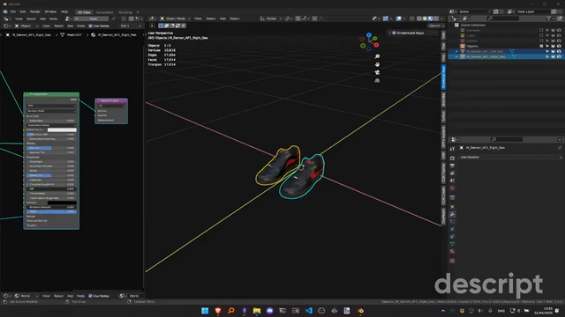Open View Layer properties tab
The height and width of the screenshot is (317, 565).
(x=452, y=173)
